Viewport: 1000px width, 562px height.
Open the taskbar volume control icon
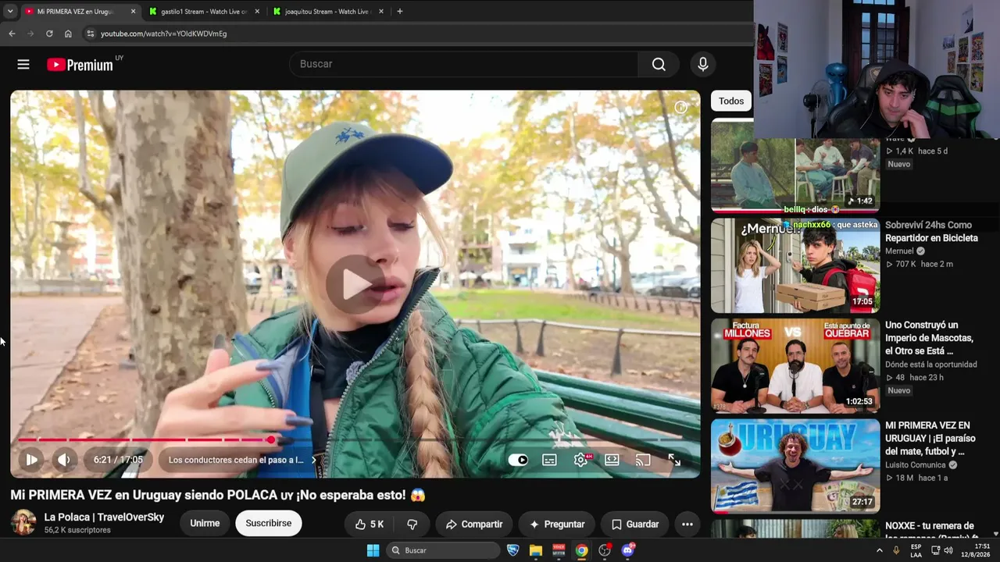[x=948, y=550]
